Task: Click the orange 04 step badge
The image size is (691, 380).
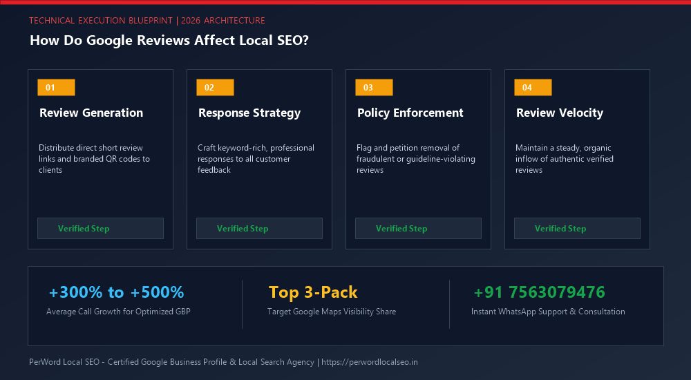Action: (x=533, y=87)
